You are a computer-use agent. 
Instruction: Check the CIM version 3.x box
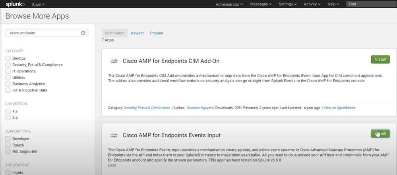(8, 118)
